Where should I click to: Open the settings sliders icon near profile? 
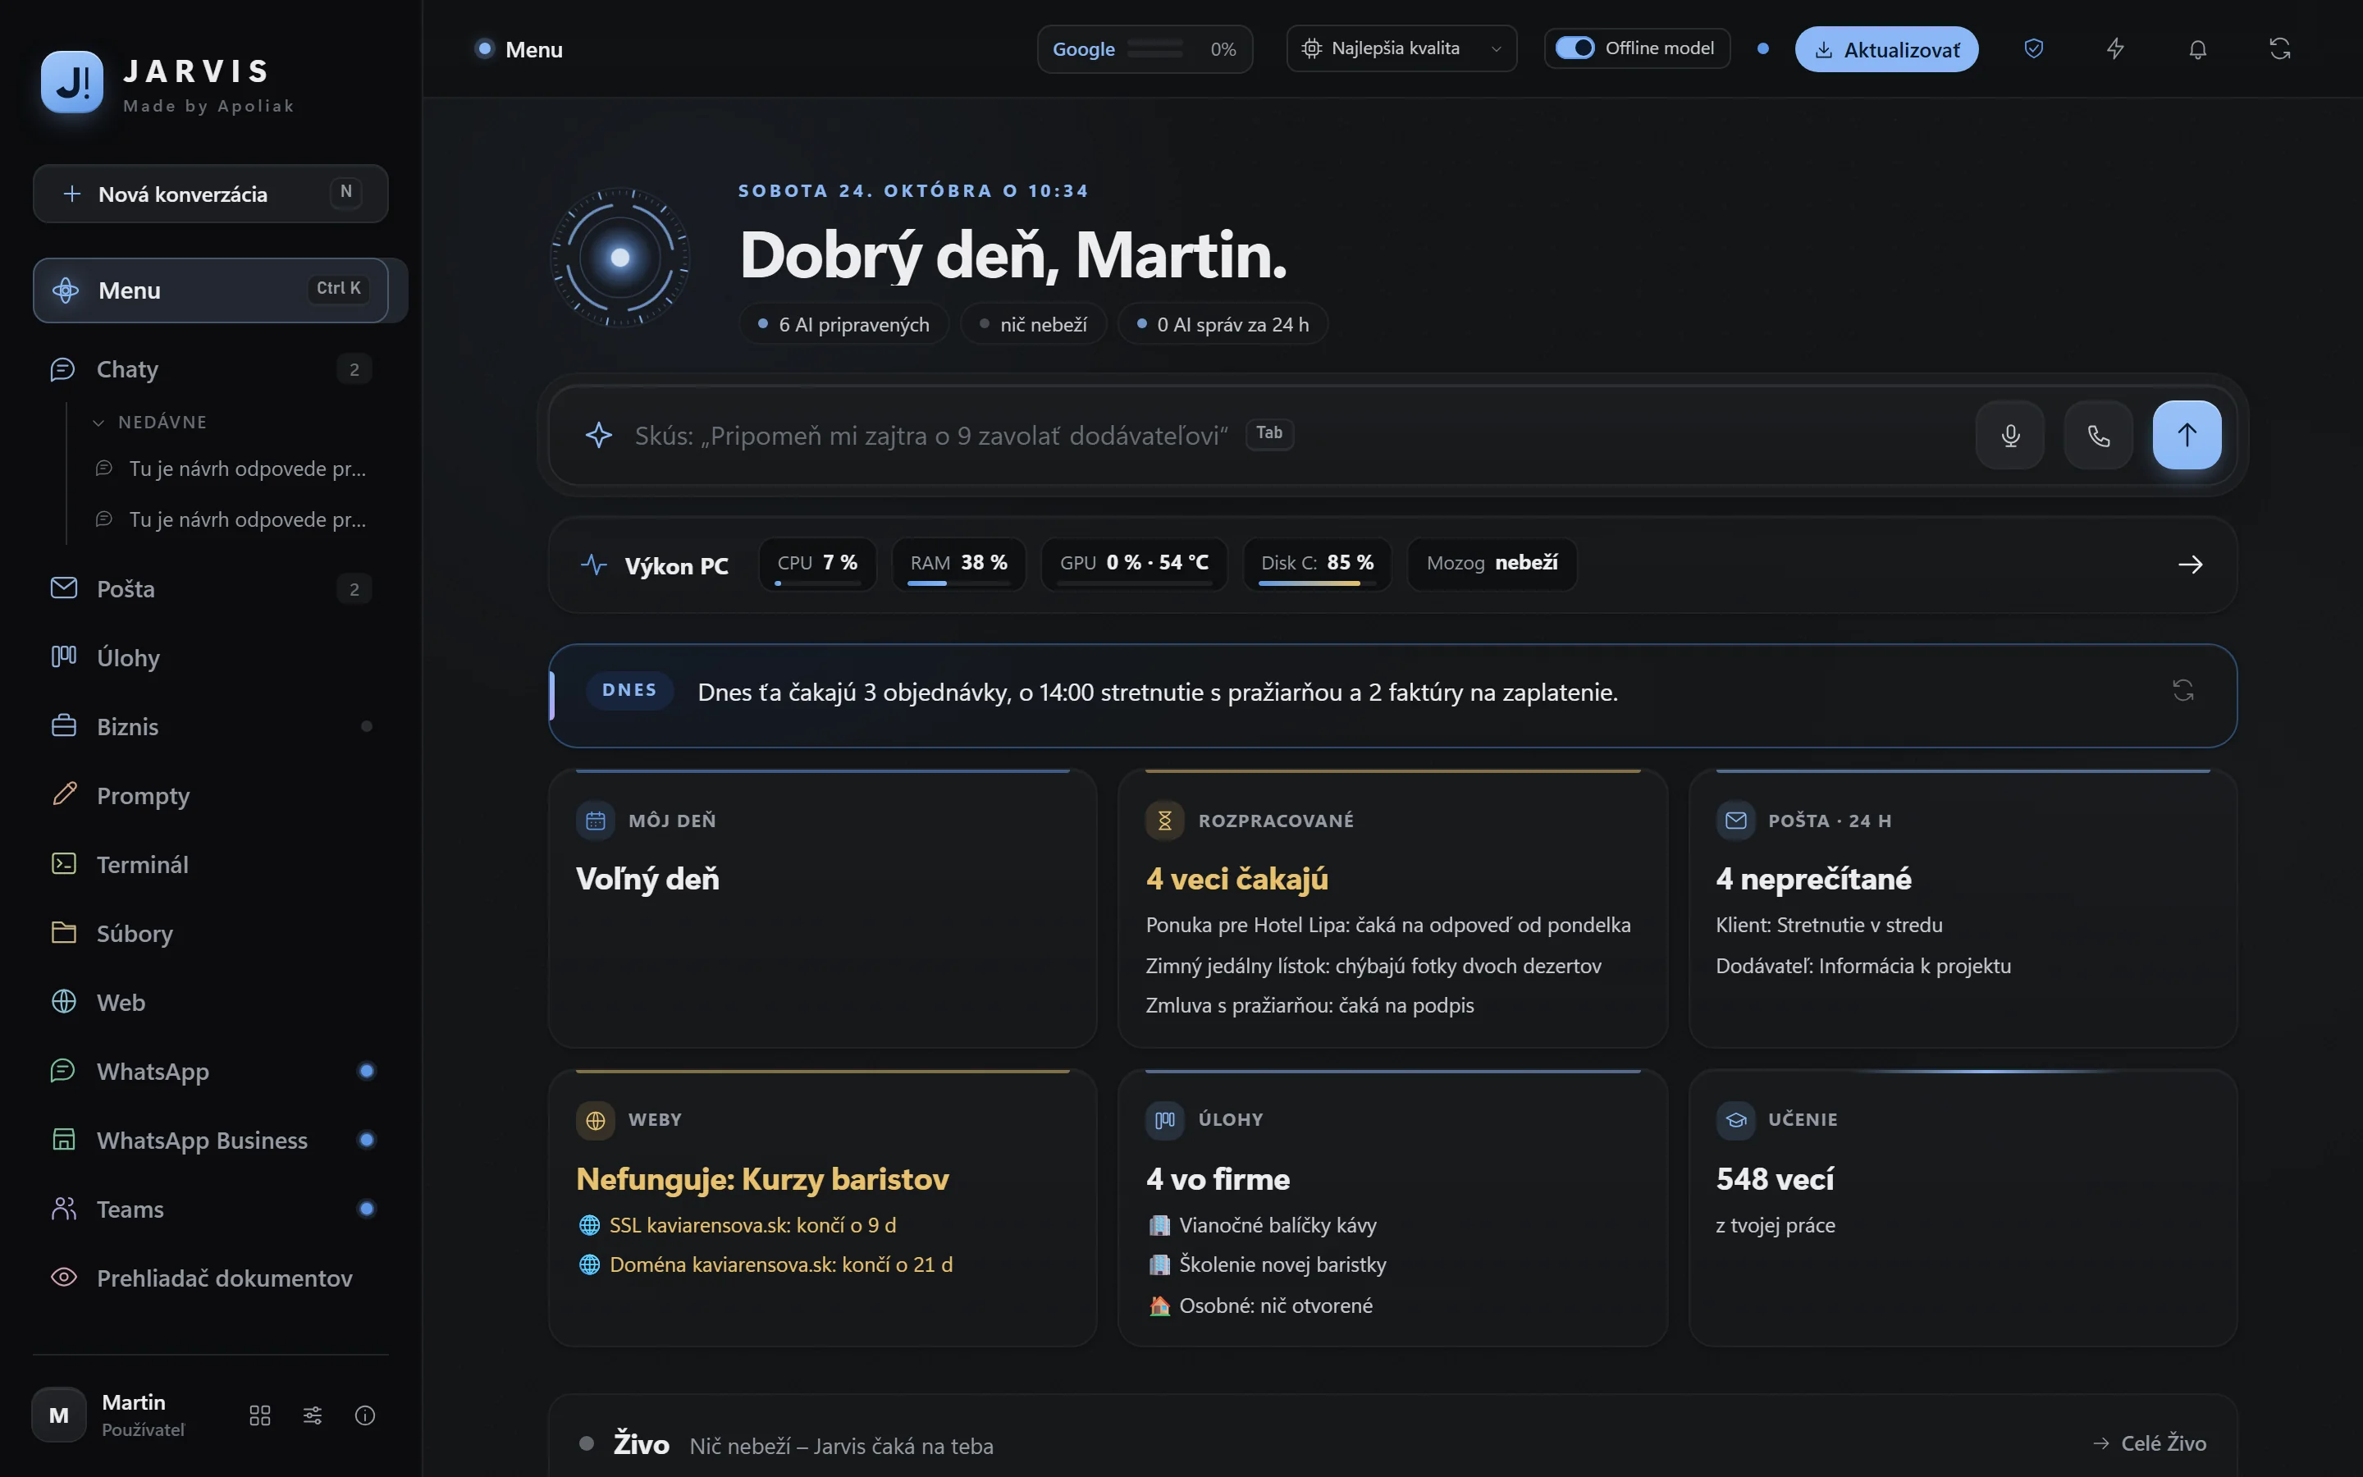coord(313,1415)
